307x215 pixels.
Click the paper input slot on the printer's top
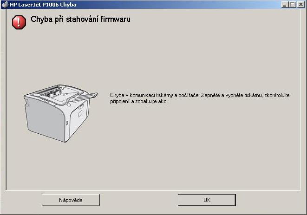click(51, 93)
